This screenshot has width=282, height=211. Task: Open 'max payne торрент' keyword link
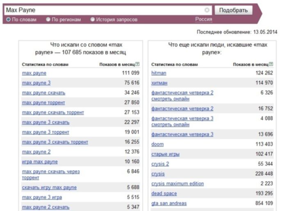pos(43,103)
